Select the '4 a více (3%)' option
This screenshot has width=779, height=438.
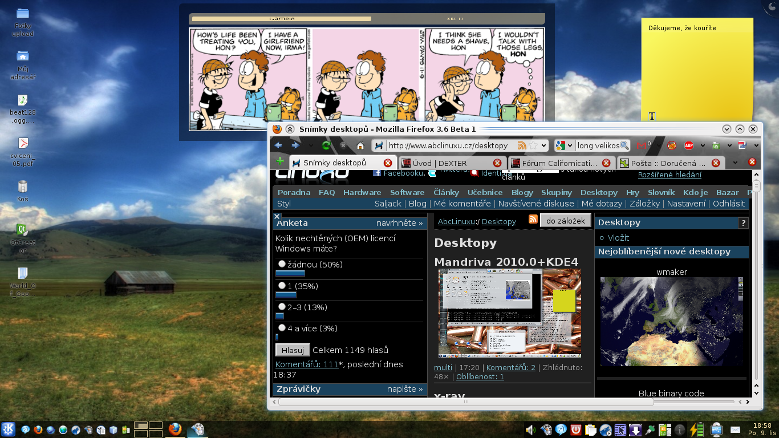point(282,327)
